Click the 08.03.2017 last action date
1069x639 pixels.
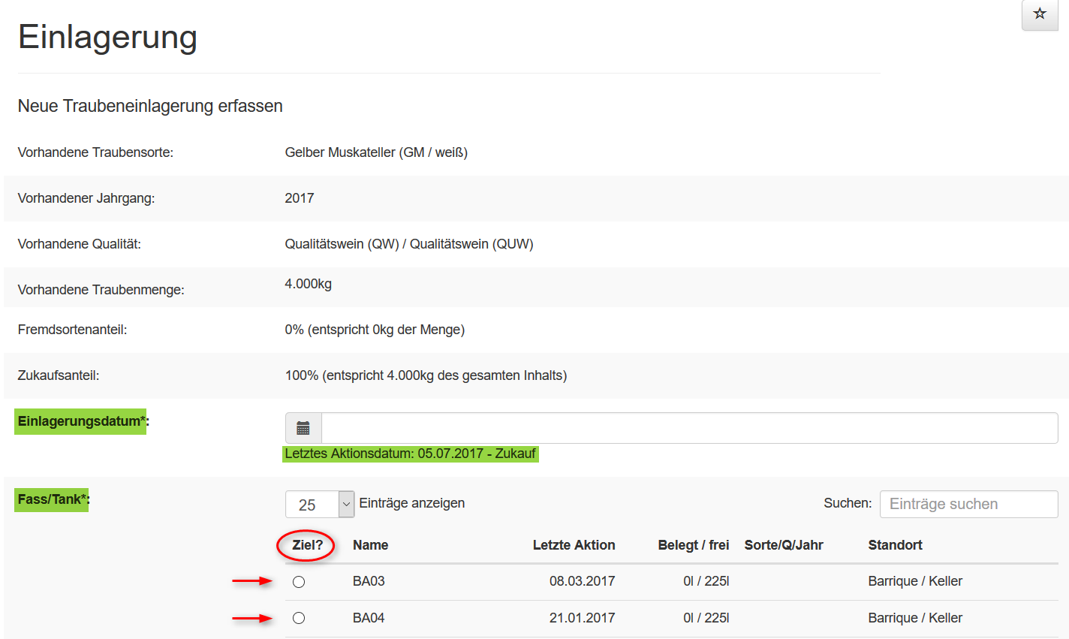[x=582, y=581]
